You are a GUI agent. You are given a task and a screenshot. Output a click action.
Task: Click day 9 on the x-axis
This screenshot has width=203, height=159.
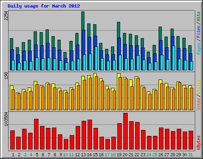pyautogui.click(x=61, y=155)
